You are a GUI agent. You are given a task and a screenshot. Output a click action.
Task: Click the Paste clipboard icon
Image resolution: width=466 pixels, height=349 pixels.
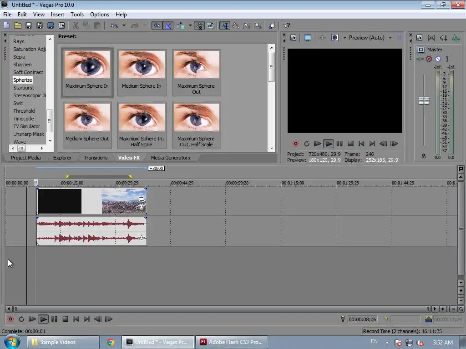pos(97,26)
